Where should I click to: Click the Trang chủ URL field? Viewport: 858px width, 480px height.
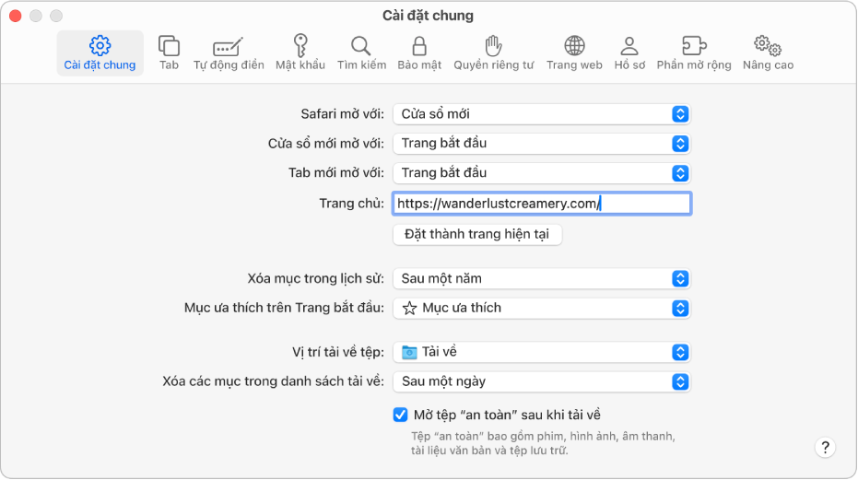(x=541, y=204)
